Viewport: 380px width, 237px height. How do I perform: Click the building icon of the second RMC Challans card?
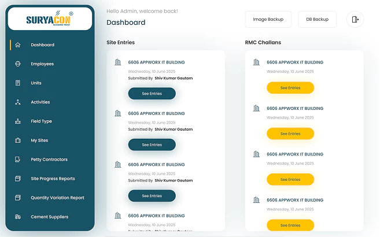pyautogui.click(x=256, y=108)
